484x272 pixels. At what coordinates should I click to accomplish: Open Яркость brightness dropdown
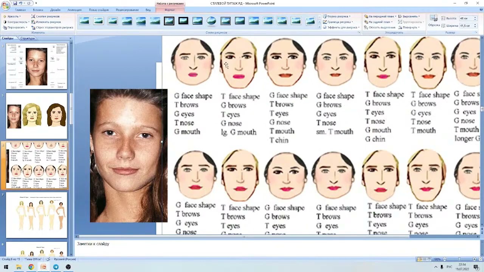pyautogui.click(x=12, y=17)
